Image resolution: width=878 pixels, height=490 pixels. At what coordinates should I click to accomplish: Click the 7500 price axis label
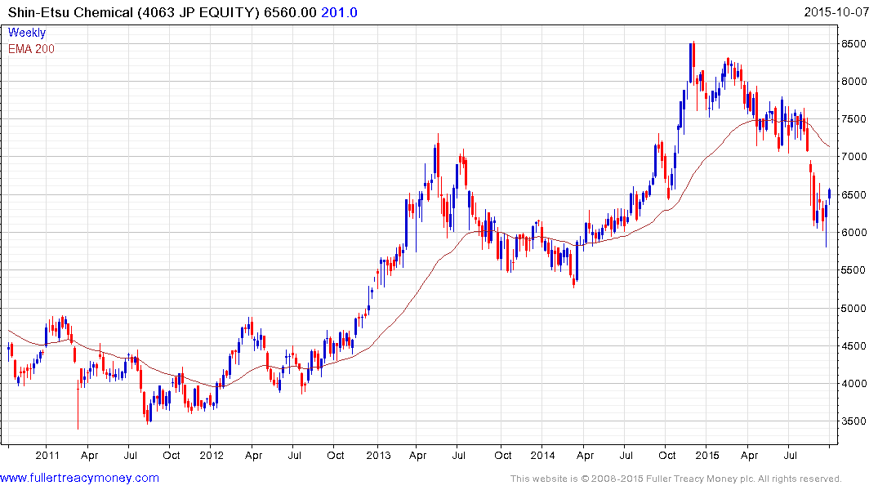click(854, 119)
